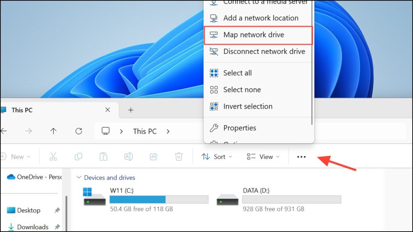Go up one folder level arrow
Image resolution: width=413 pixels, height=232 pixels.
[53, 131]
